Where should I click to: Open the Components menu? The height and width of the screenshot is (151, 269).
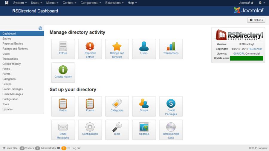[91, 3]
